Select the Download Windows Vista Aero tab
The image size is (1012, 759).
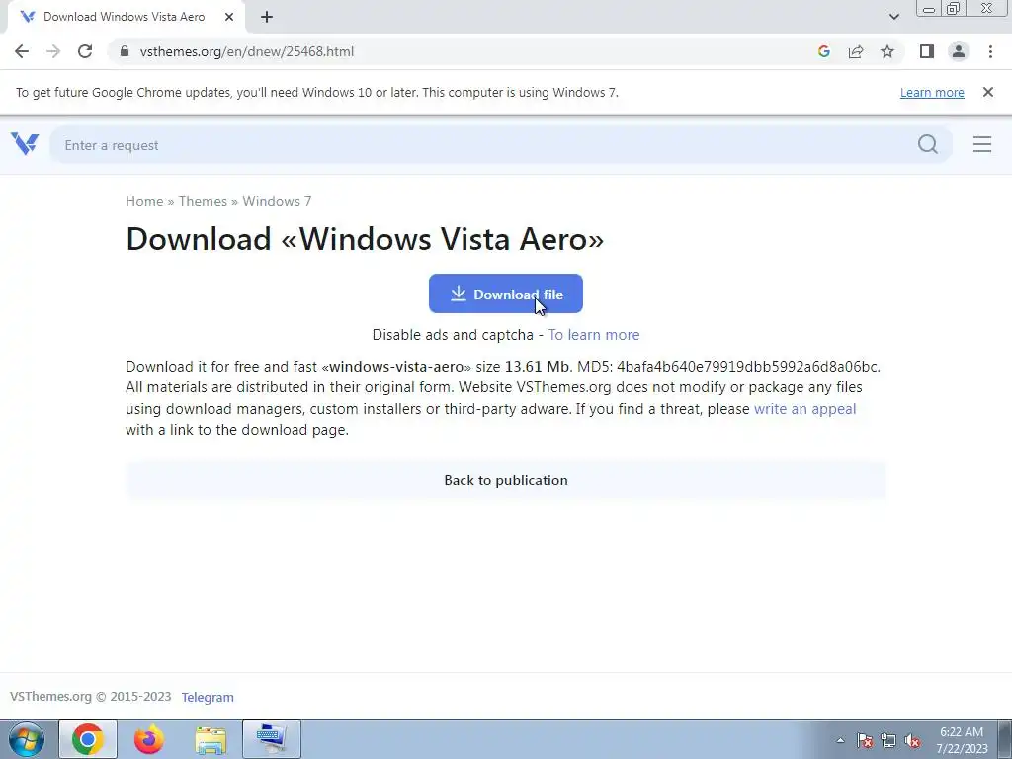[x=125, y=17]
